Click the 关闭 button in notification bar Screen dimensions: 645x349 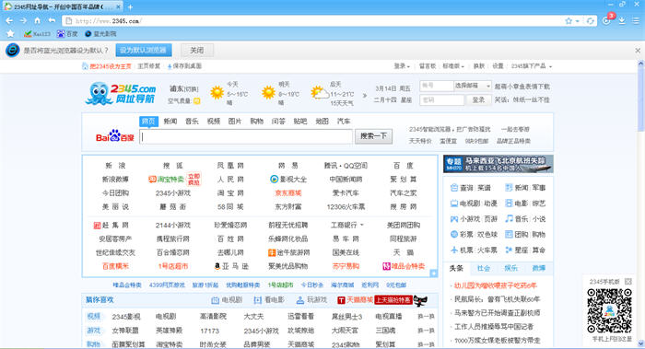pos(196,50)
